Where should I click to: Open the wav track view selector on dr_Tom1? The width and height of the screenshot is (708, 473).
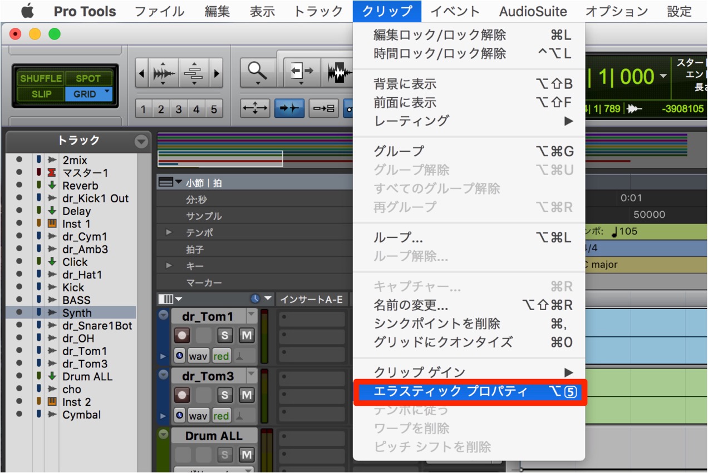[x=198, y=355]
